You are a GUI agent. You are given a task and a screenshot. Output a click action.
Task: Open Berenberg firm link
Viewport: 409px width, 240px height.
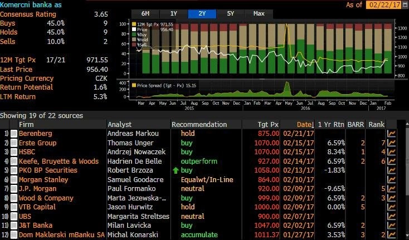tap(36, 134)
